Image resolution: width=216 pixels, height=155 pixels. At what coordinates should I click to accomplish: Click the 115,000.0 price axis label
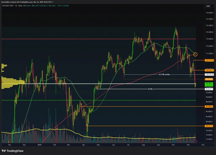tap(210, 46)
